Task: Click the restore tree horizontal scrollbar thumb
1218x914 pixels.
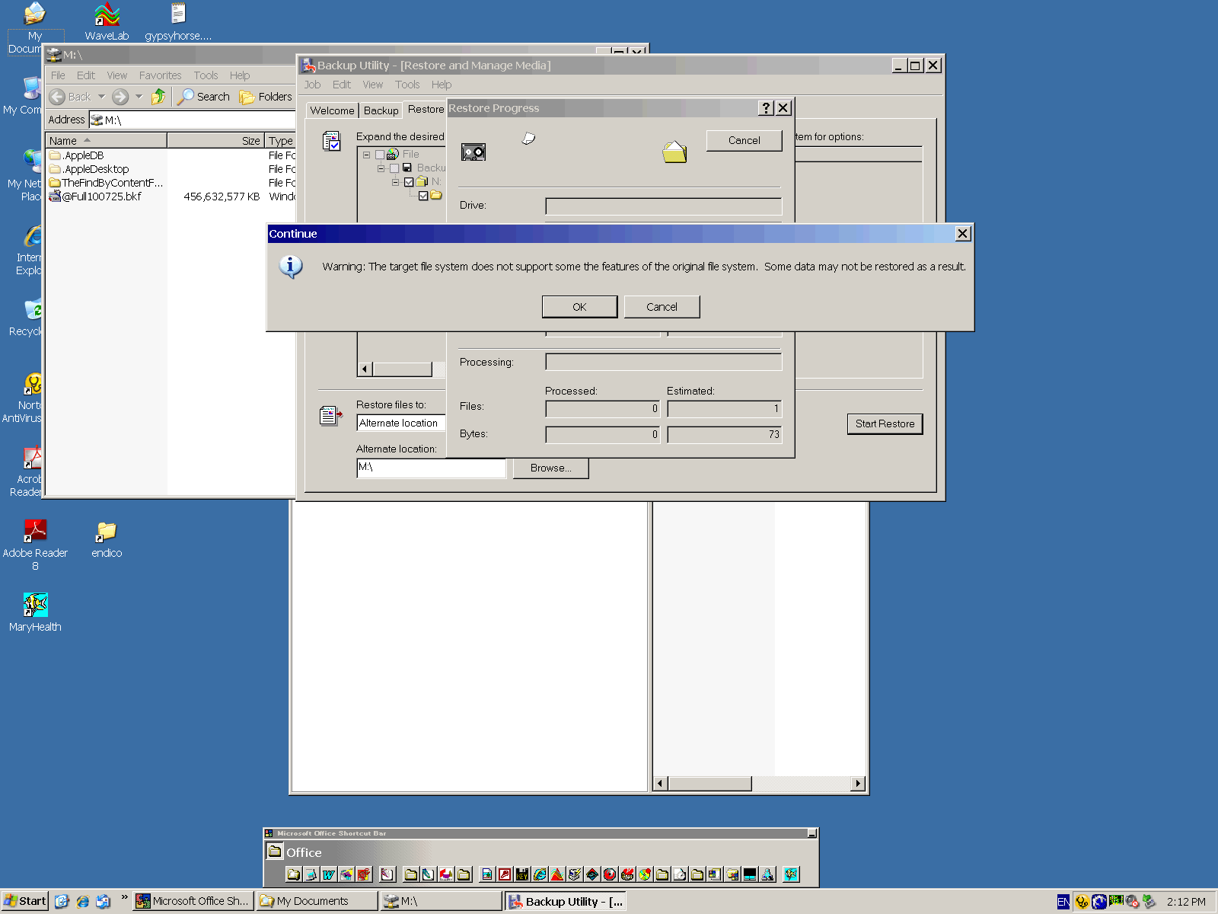Action: [x=402, y=369]
